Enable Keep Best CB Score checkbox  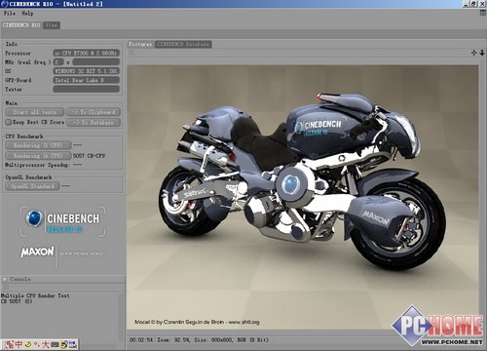(9, 122)
